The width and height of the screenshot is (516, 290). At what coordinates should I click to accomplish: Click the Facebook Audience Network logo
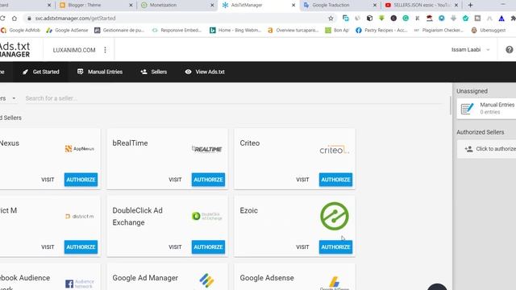click(80, 284)
